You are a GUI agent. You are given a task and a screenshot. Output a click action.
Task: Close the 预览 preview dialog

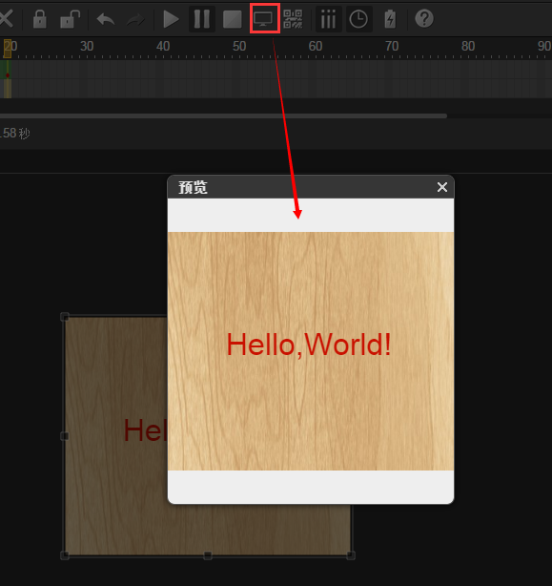(x=442, y=187)
